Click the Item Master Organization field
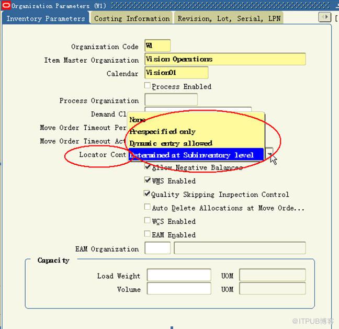The height and width of the screenshot is (329, 339). (x=225, y=59)
